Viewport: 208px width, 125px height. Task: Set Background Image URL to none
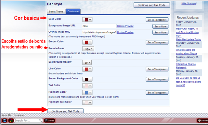pos(160,26)
